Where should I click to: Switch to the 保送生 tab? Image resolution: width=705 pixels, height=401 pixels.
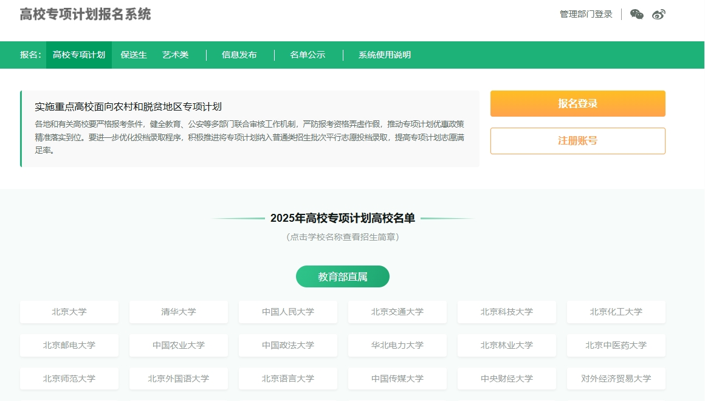pyautogui.click(x=134, y=55)
